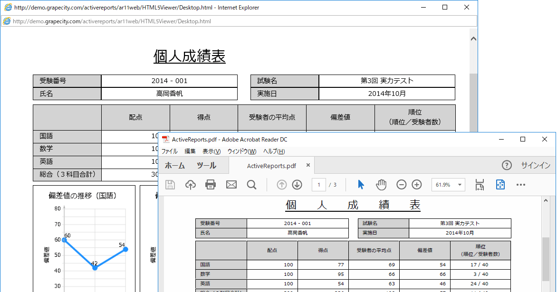The width and height of the screenshot is (557, 292).
Task: Click the cloud upload icon
Action: click(x=191, y=185)
